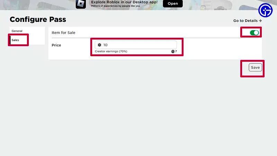The height and width of the screenshot is (156, 277).
Task: Click inside the Price input field
Action: point(136,45)
